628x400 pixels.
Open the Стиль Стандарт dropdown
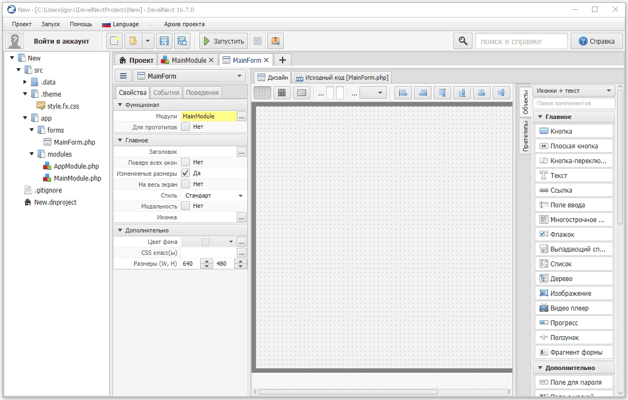pos(213,195)
